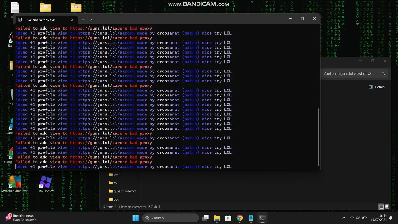Image resolution: width=398 pixels, height=224 pixels.
Task: Select the desktop folder with a document badge
Action: point(76,7)
